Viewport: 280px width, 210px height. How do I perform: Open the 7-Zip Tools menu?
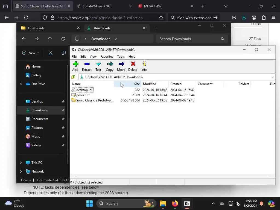[121, 56]
